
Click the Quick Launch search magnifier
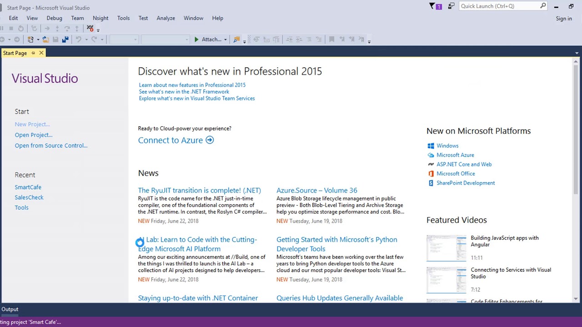point(543,6)
